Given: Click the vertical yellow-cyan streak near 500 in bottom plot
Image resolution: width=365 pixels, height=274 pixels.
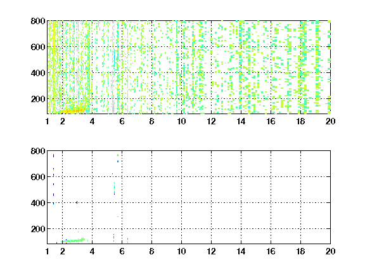Looking at the screenshot, I should click(x=114, y=188).
